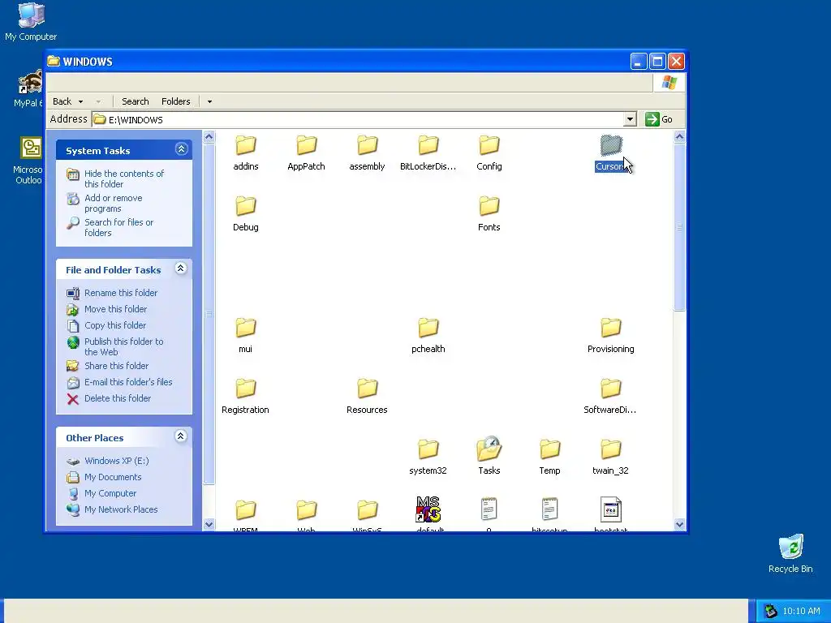Go to My Documents in Other Places
This screenshot has width=831, height=623.
(x=113, y=477)
